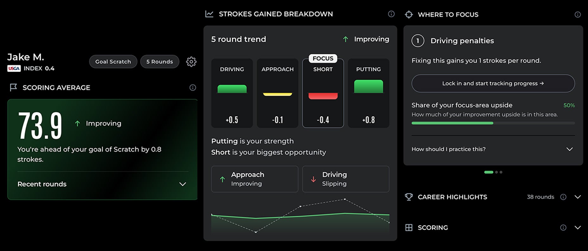This screenshot has height=251, width=588.
Task: Click the red Driving slipping arrow
Action: [x=313, y=179]
